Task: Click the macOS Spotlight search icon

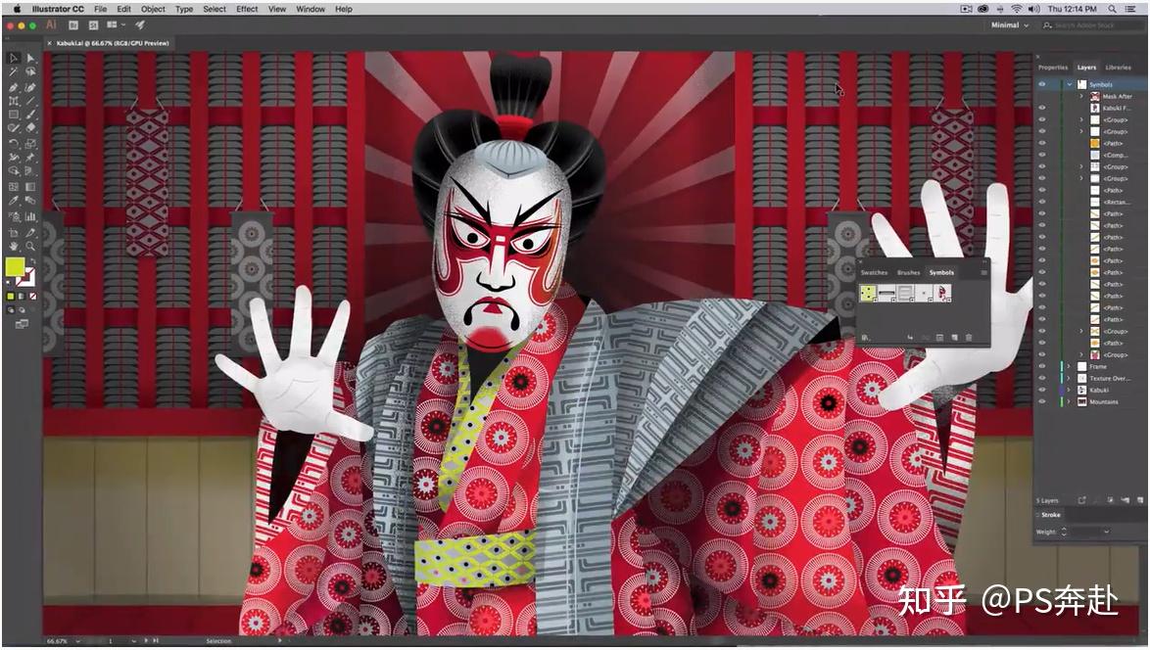Action: click(1112, 9)
